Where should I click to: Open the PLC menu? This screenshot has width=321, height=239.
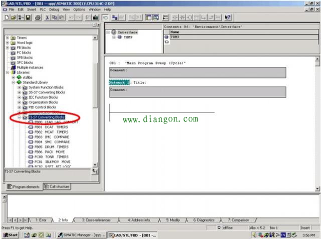41,9
